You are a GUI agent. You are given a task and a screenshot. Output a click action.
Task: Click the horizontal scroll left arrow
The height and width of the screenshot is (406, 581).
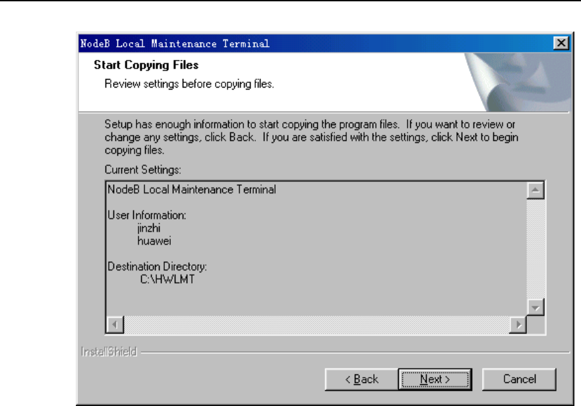tap(115, 324)
